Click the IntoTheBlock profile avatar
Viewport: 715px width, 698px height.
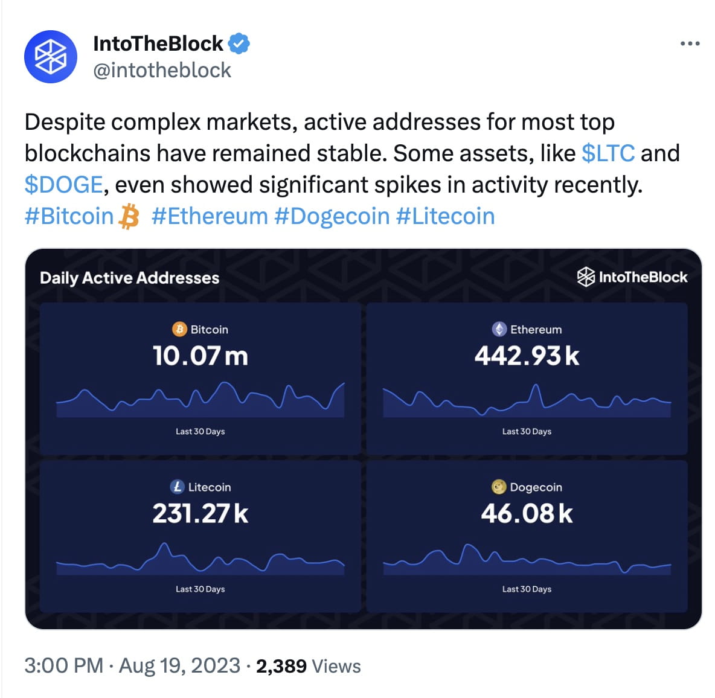click(51, 56)
